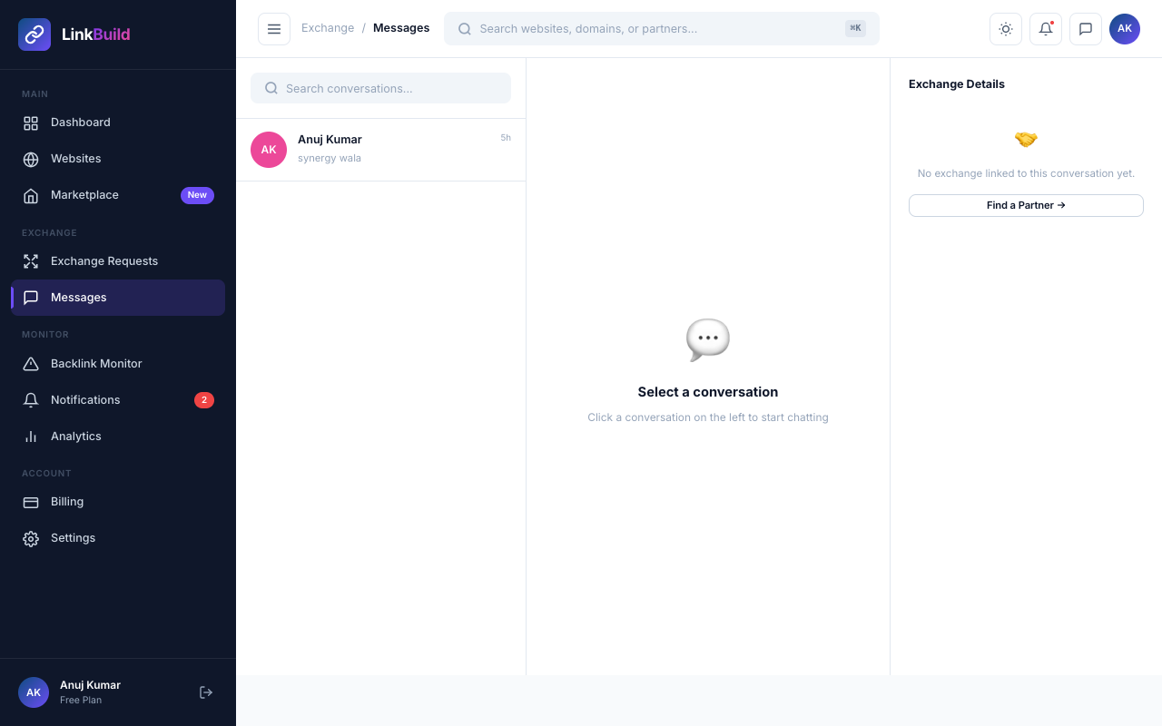Screen dimensions: 1162x726
Task: Open the Billing page
Action: click(118, 502)
